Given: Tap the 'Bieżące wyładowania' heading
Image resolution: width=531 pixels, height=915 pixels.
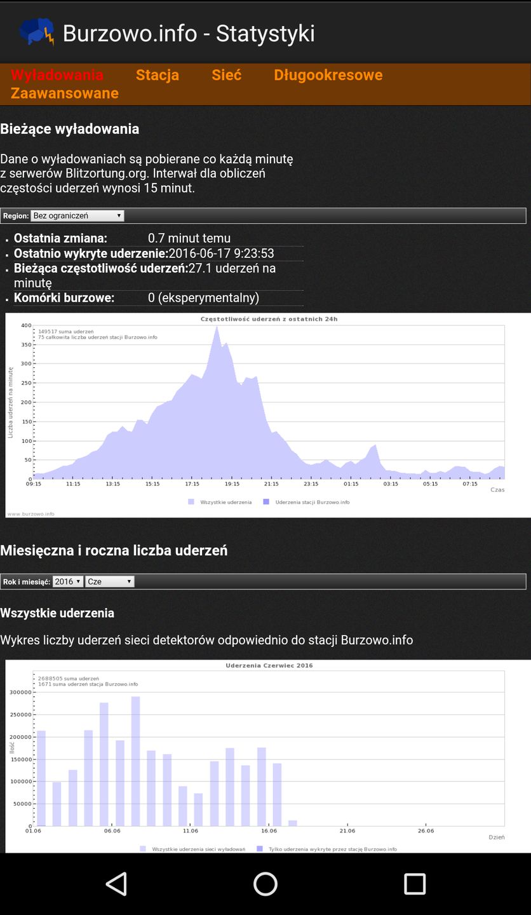Looking at the screenshot, I should pyautogui.click(x=70, y=129).
